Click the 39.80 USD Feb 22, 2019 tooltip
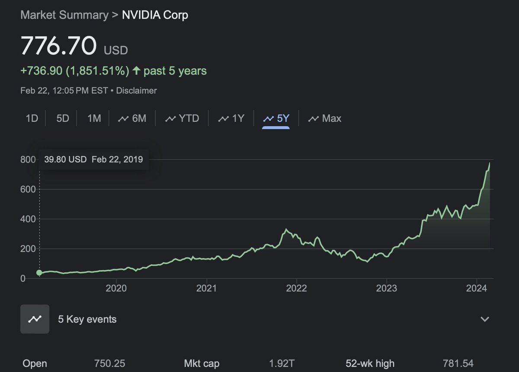The height and width of the screenshot is (372, 519). coord(94,159)
